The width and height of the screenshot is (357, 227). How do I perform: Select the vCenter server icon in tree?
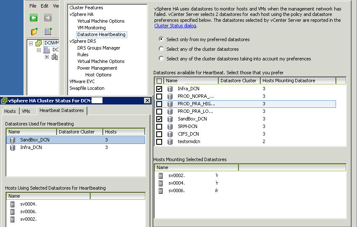tap(39, 43)
